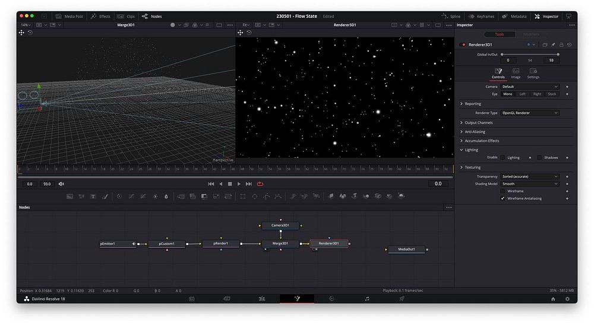Open left viewer zoom dropdown
The image size is (594, 325).
coord(26,25)
